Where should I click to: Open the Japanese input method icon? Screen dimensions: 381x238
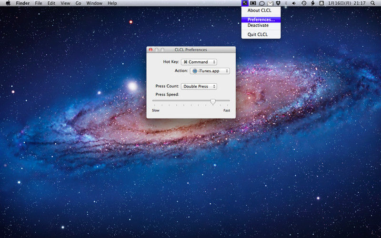coord(321,3)
